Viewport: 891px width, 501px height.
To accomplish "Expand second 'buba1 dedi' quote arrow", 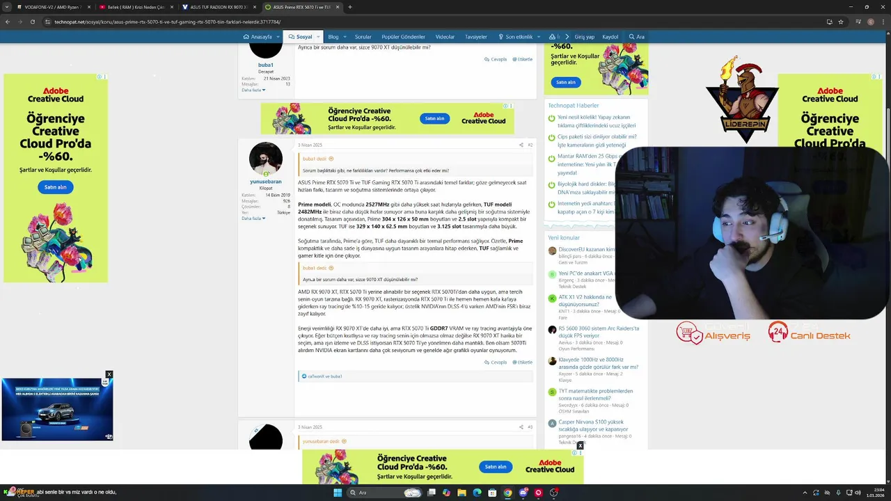I will click(x=331, y=268).
